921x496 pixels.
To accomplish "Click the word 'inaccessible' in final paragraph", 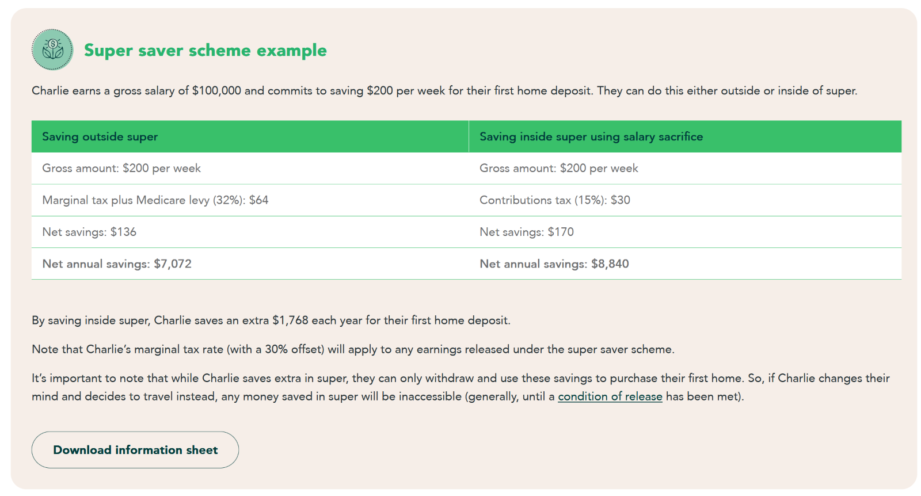I will [x=430, y=397].
